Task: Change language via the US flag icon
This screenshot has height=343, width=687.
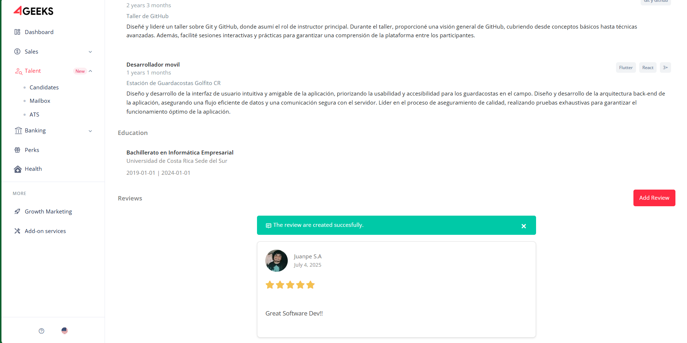Action: 64,331
